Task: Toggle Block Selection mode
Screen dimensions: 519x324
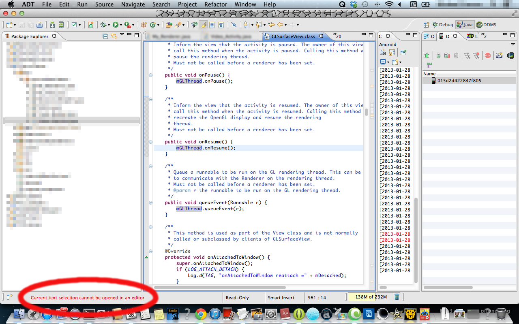Action: pos(212,25)
